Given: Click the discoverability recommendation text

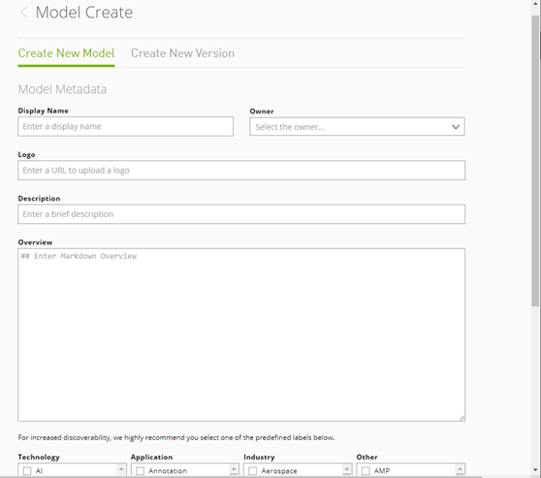Looking at the screenshot, I should (176, 437).
